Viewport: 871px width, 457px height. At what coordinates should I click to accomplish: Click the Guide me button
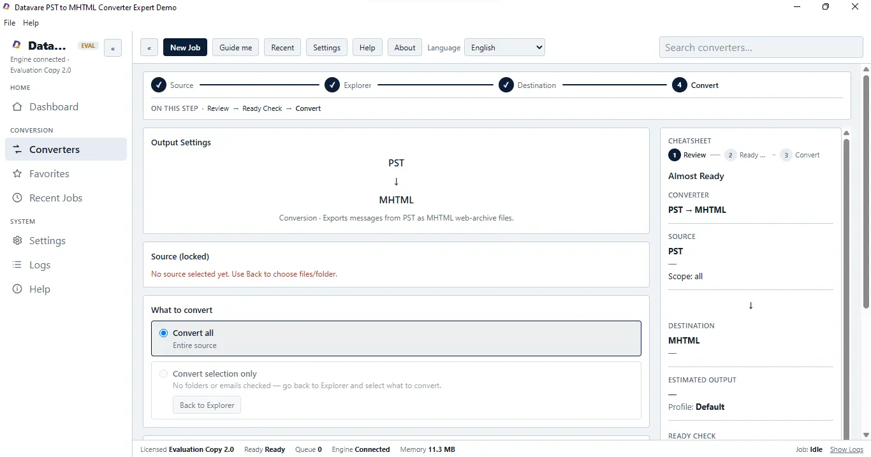point(235,48)
